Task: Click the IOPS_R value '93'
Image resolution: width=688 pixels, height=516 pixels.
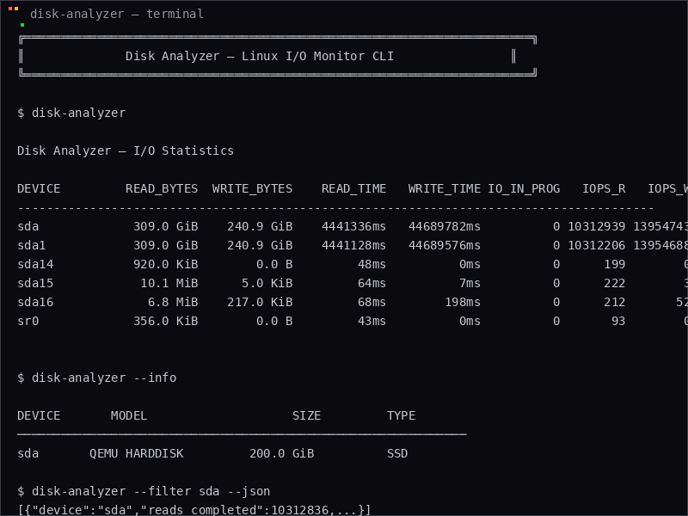Action: [x=618, y=321]
